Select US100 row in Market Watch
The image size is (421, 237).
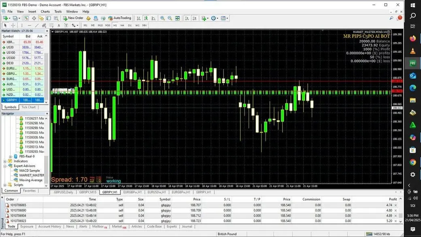tap(22, 53)
